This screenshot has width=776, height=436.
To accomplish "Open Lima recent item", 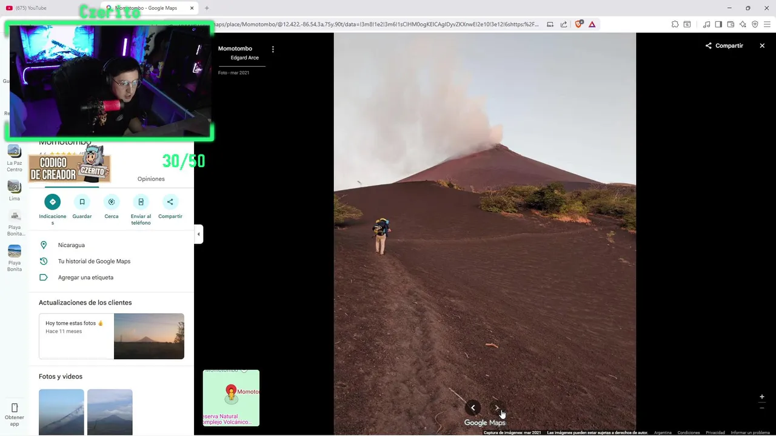I will [x=15, y=191].
